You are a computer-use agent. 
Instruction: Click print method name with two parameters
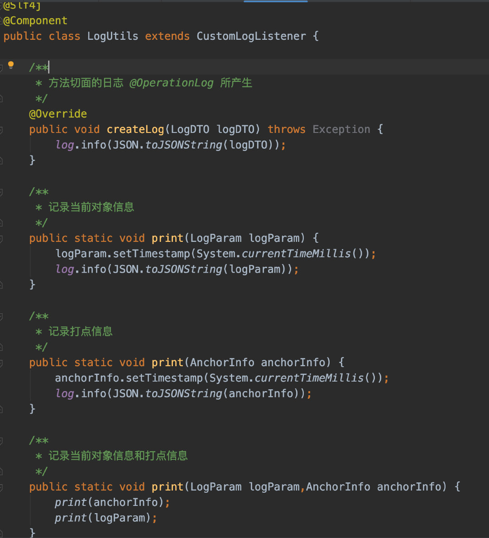pos(168,486)
